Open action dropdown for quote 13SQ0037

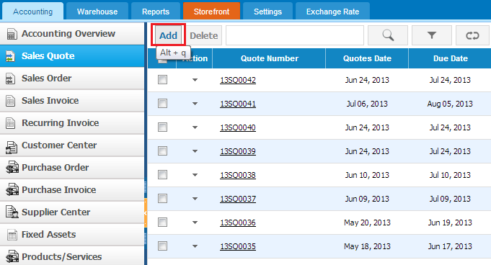pyautogui.click(x=195, y=199)
